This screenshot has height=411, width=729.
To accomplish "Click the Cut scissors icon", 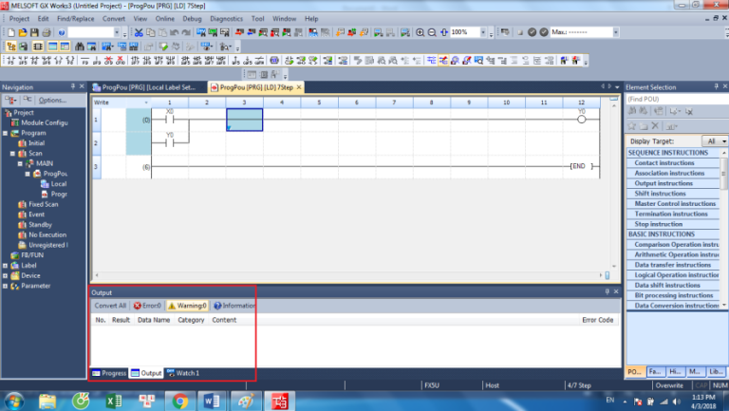I will click(x=138, y=32).
